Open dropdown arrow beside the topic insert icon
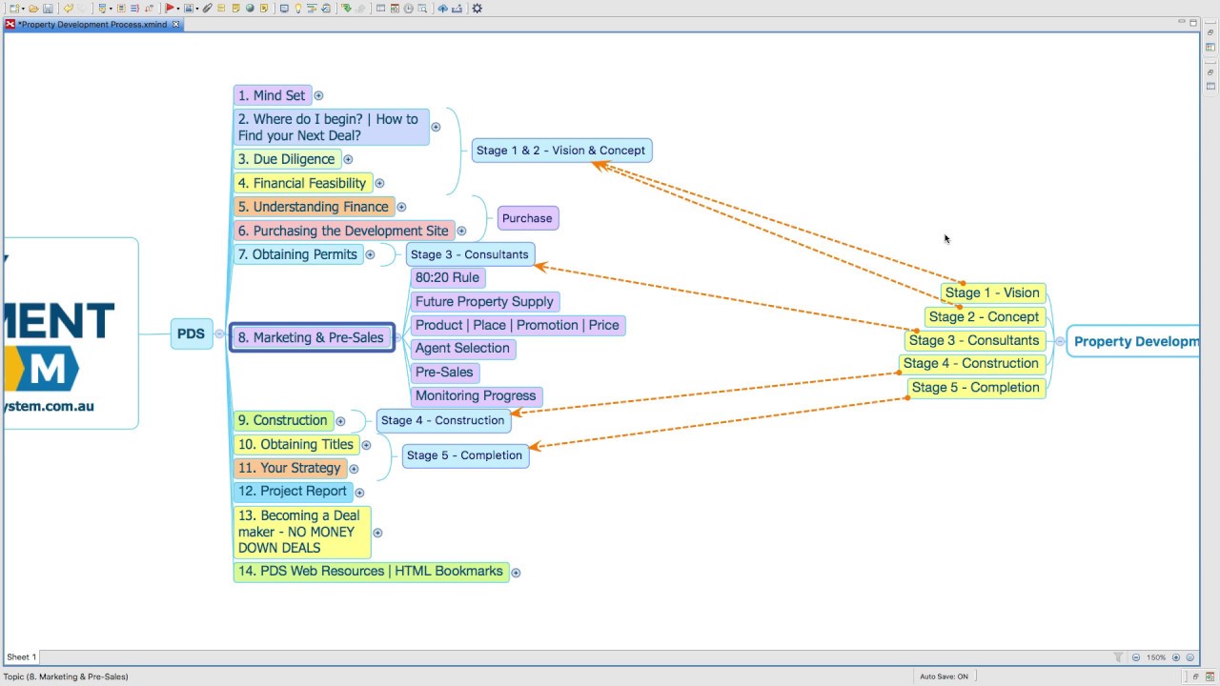The image size is (1220, 686). coord(112,8)
